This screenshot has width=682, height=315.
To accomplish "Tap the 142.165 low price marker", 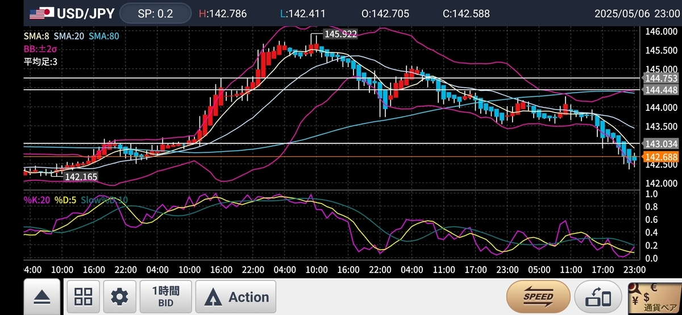I will pyautogui.click(x=81, y=177).
